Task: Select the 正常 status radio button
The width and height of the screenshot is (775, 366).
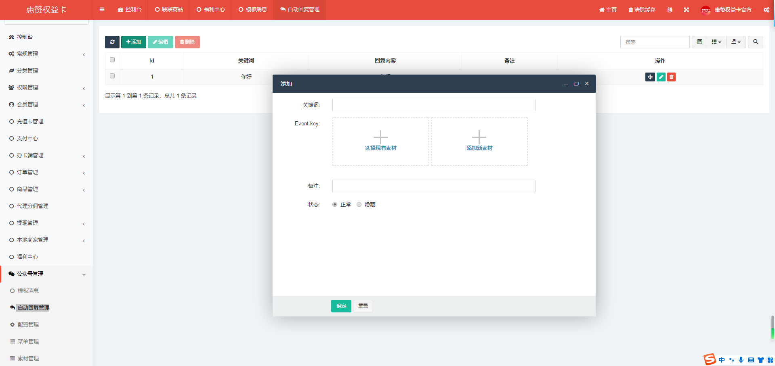Action: (x=335, y=204)
